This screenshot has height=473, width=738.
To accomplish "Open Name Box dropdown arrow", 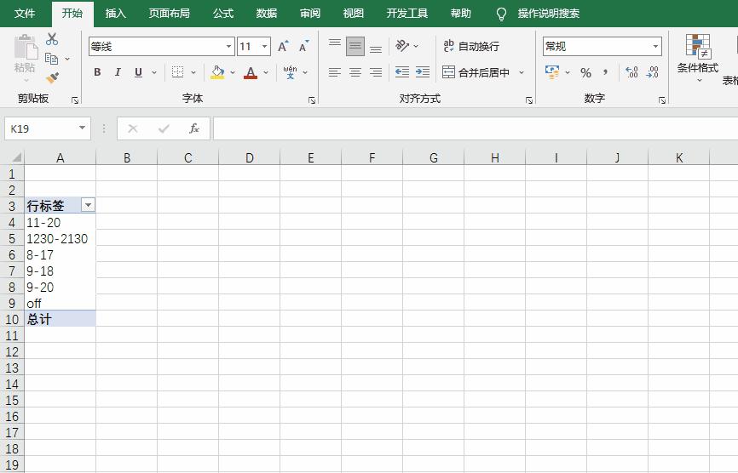I will click(x=83, y=128).
